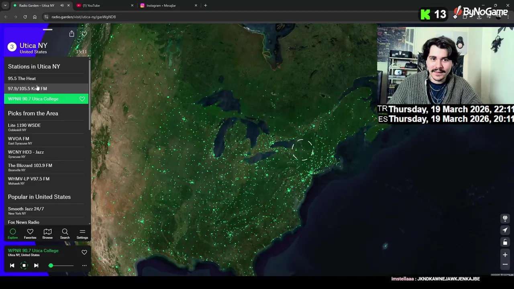
Task: Skip to the next station
Action: click(36, 265)
